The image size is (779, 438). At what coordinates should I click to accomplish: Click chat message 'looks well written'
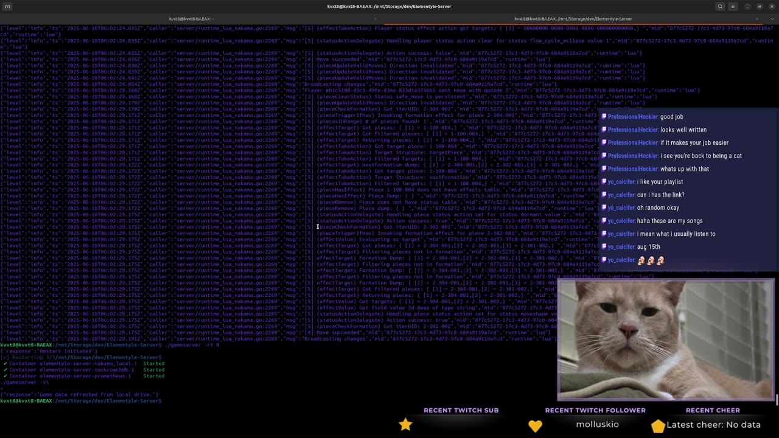(683, 130)
